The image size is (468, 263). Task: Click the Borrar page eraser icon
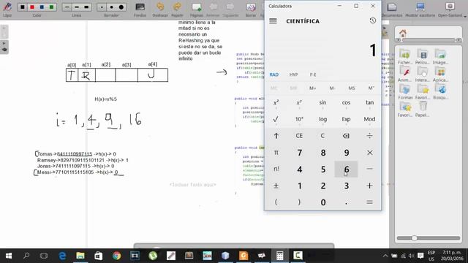click(251, 7)
